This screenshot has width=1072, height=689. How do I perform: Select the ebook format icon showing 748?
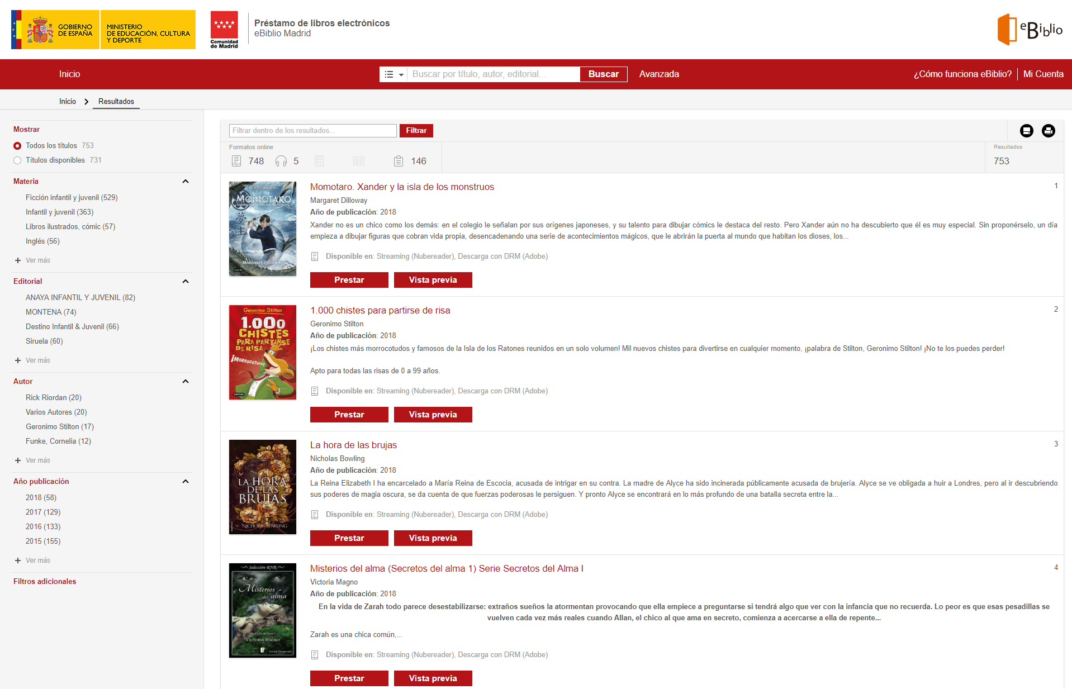click(236, 161)
